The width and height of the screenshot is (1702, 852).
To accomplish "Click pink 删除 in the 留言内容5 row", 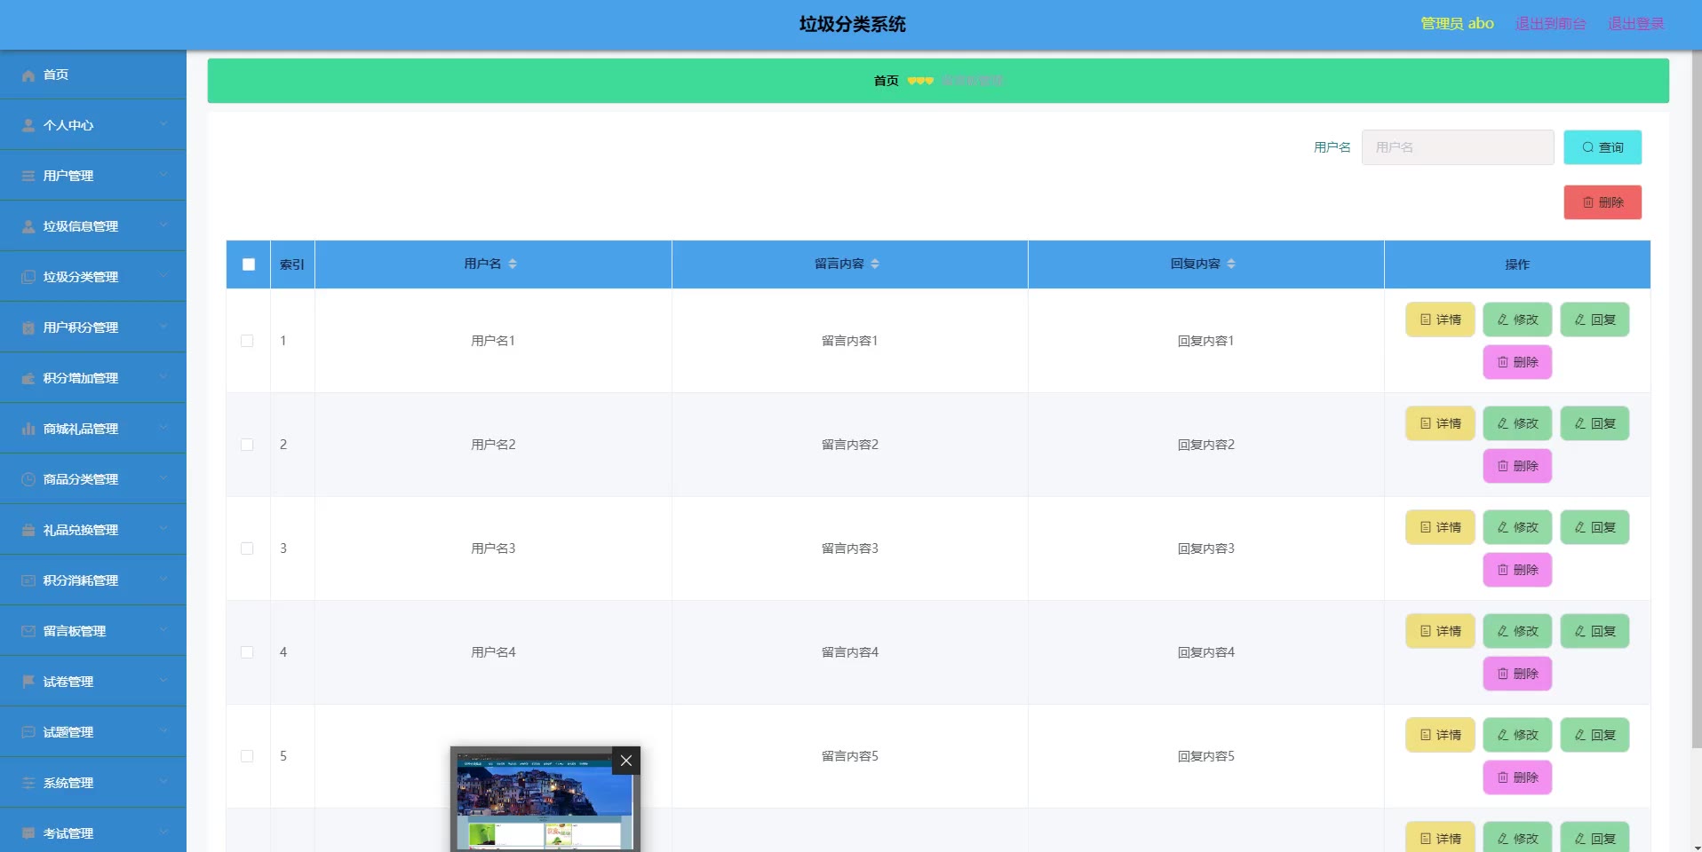I will pyautogui.click(x=1517, y=777).
